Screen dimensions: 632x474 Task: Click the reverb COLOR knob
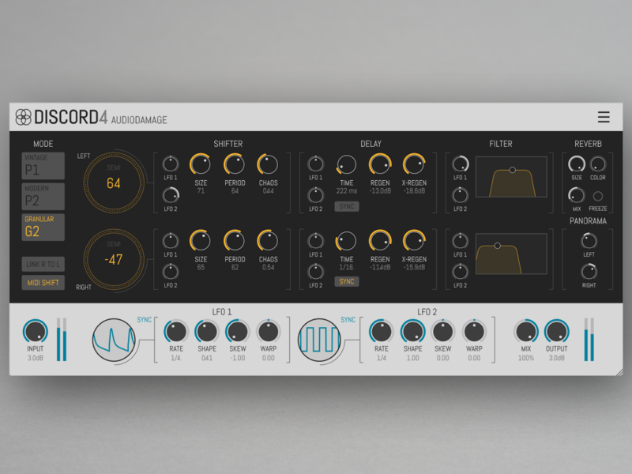(x=598, y=164)
